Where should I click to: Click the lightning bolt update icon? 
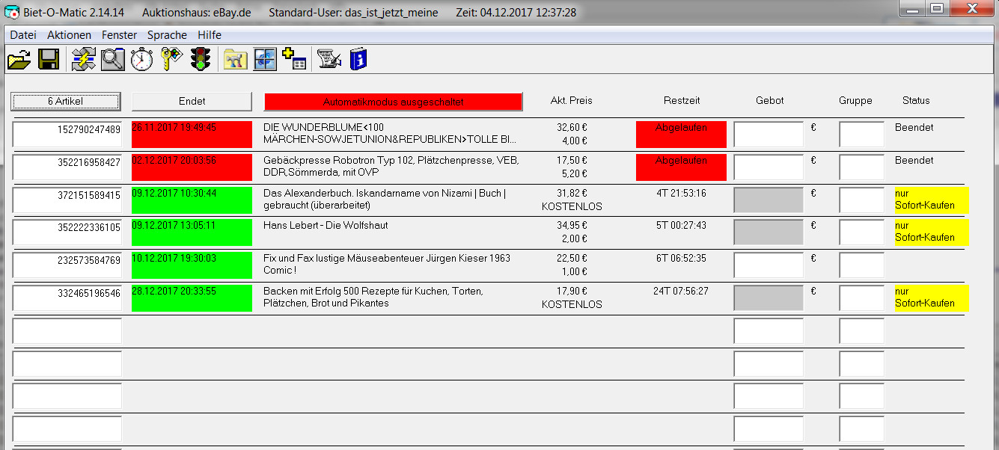(83, 59)
